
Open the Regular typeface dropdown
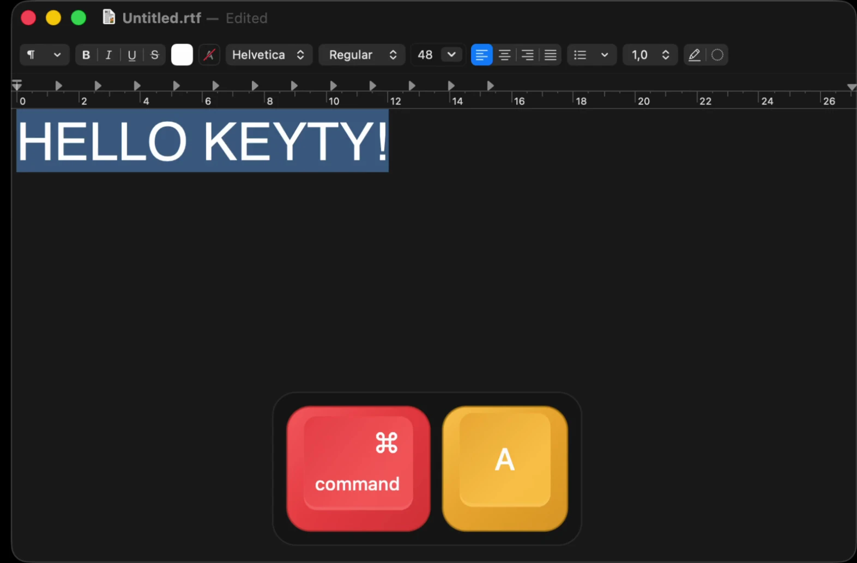(362, 55)
